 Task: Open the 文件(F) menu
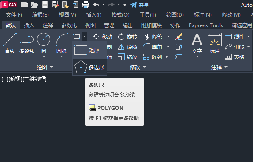click(14, 15)
